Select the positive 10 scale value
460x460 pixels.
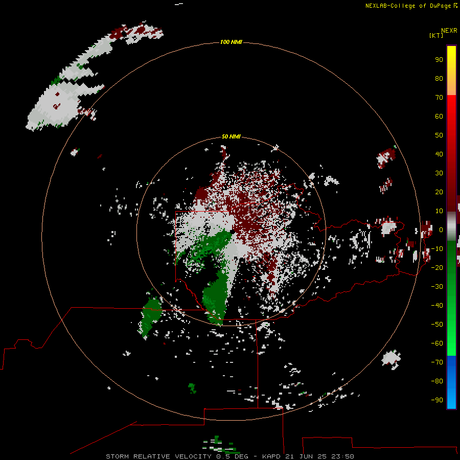[439, 211]
